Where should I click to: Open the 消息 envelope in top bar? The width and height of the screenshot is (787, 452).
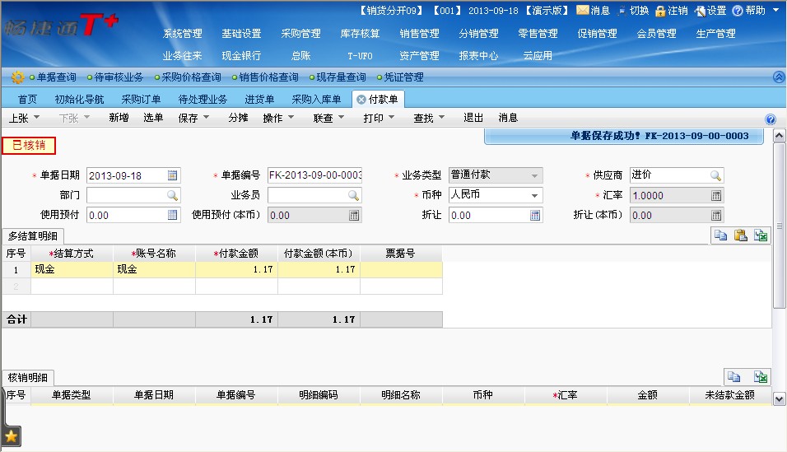(x=582, y=10)
